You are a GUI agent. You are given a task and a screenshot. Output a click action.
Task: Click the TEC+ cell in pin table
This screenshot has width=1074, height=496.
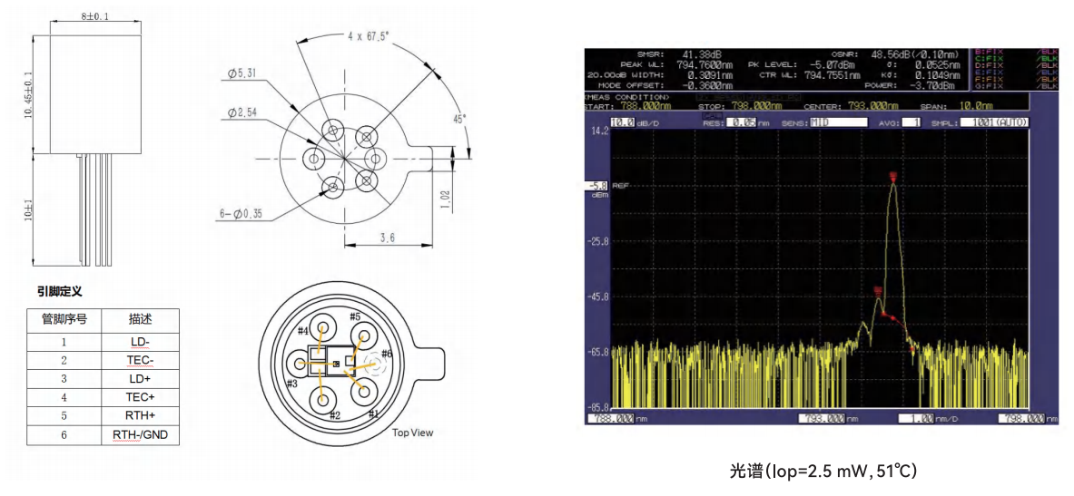pyautogui.click(x=141, y=397)
